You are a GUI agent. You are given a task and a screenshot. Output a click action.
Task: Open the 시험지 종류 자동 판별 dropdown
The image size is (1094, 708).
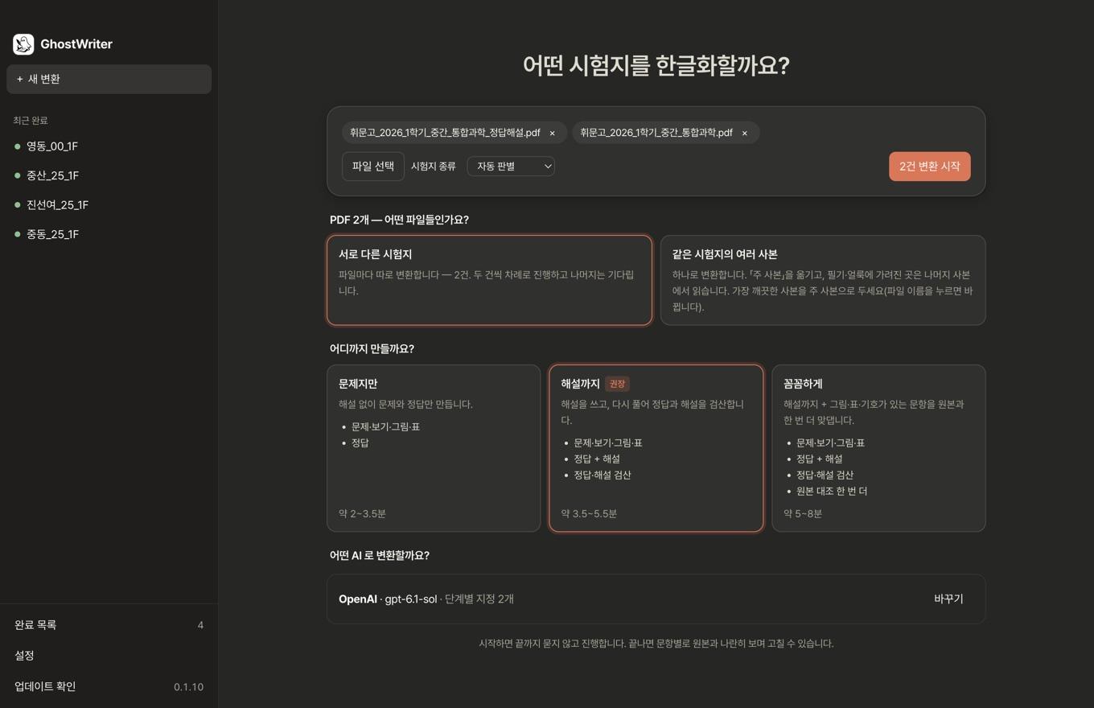click(x=511, y=167)
